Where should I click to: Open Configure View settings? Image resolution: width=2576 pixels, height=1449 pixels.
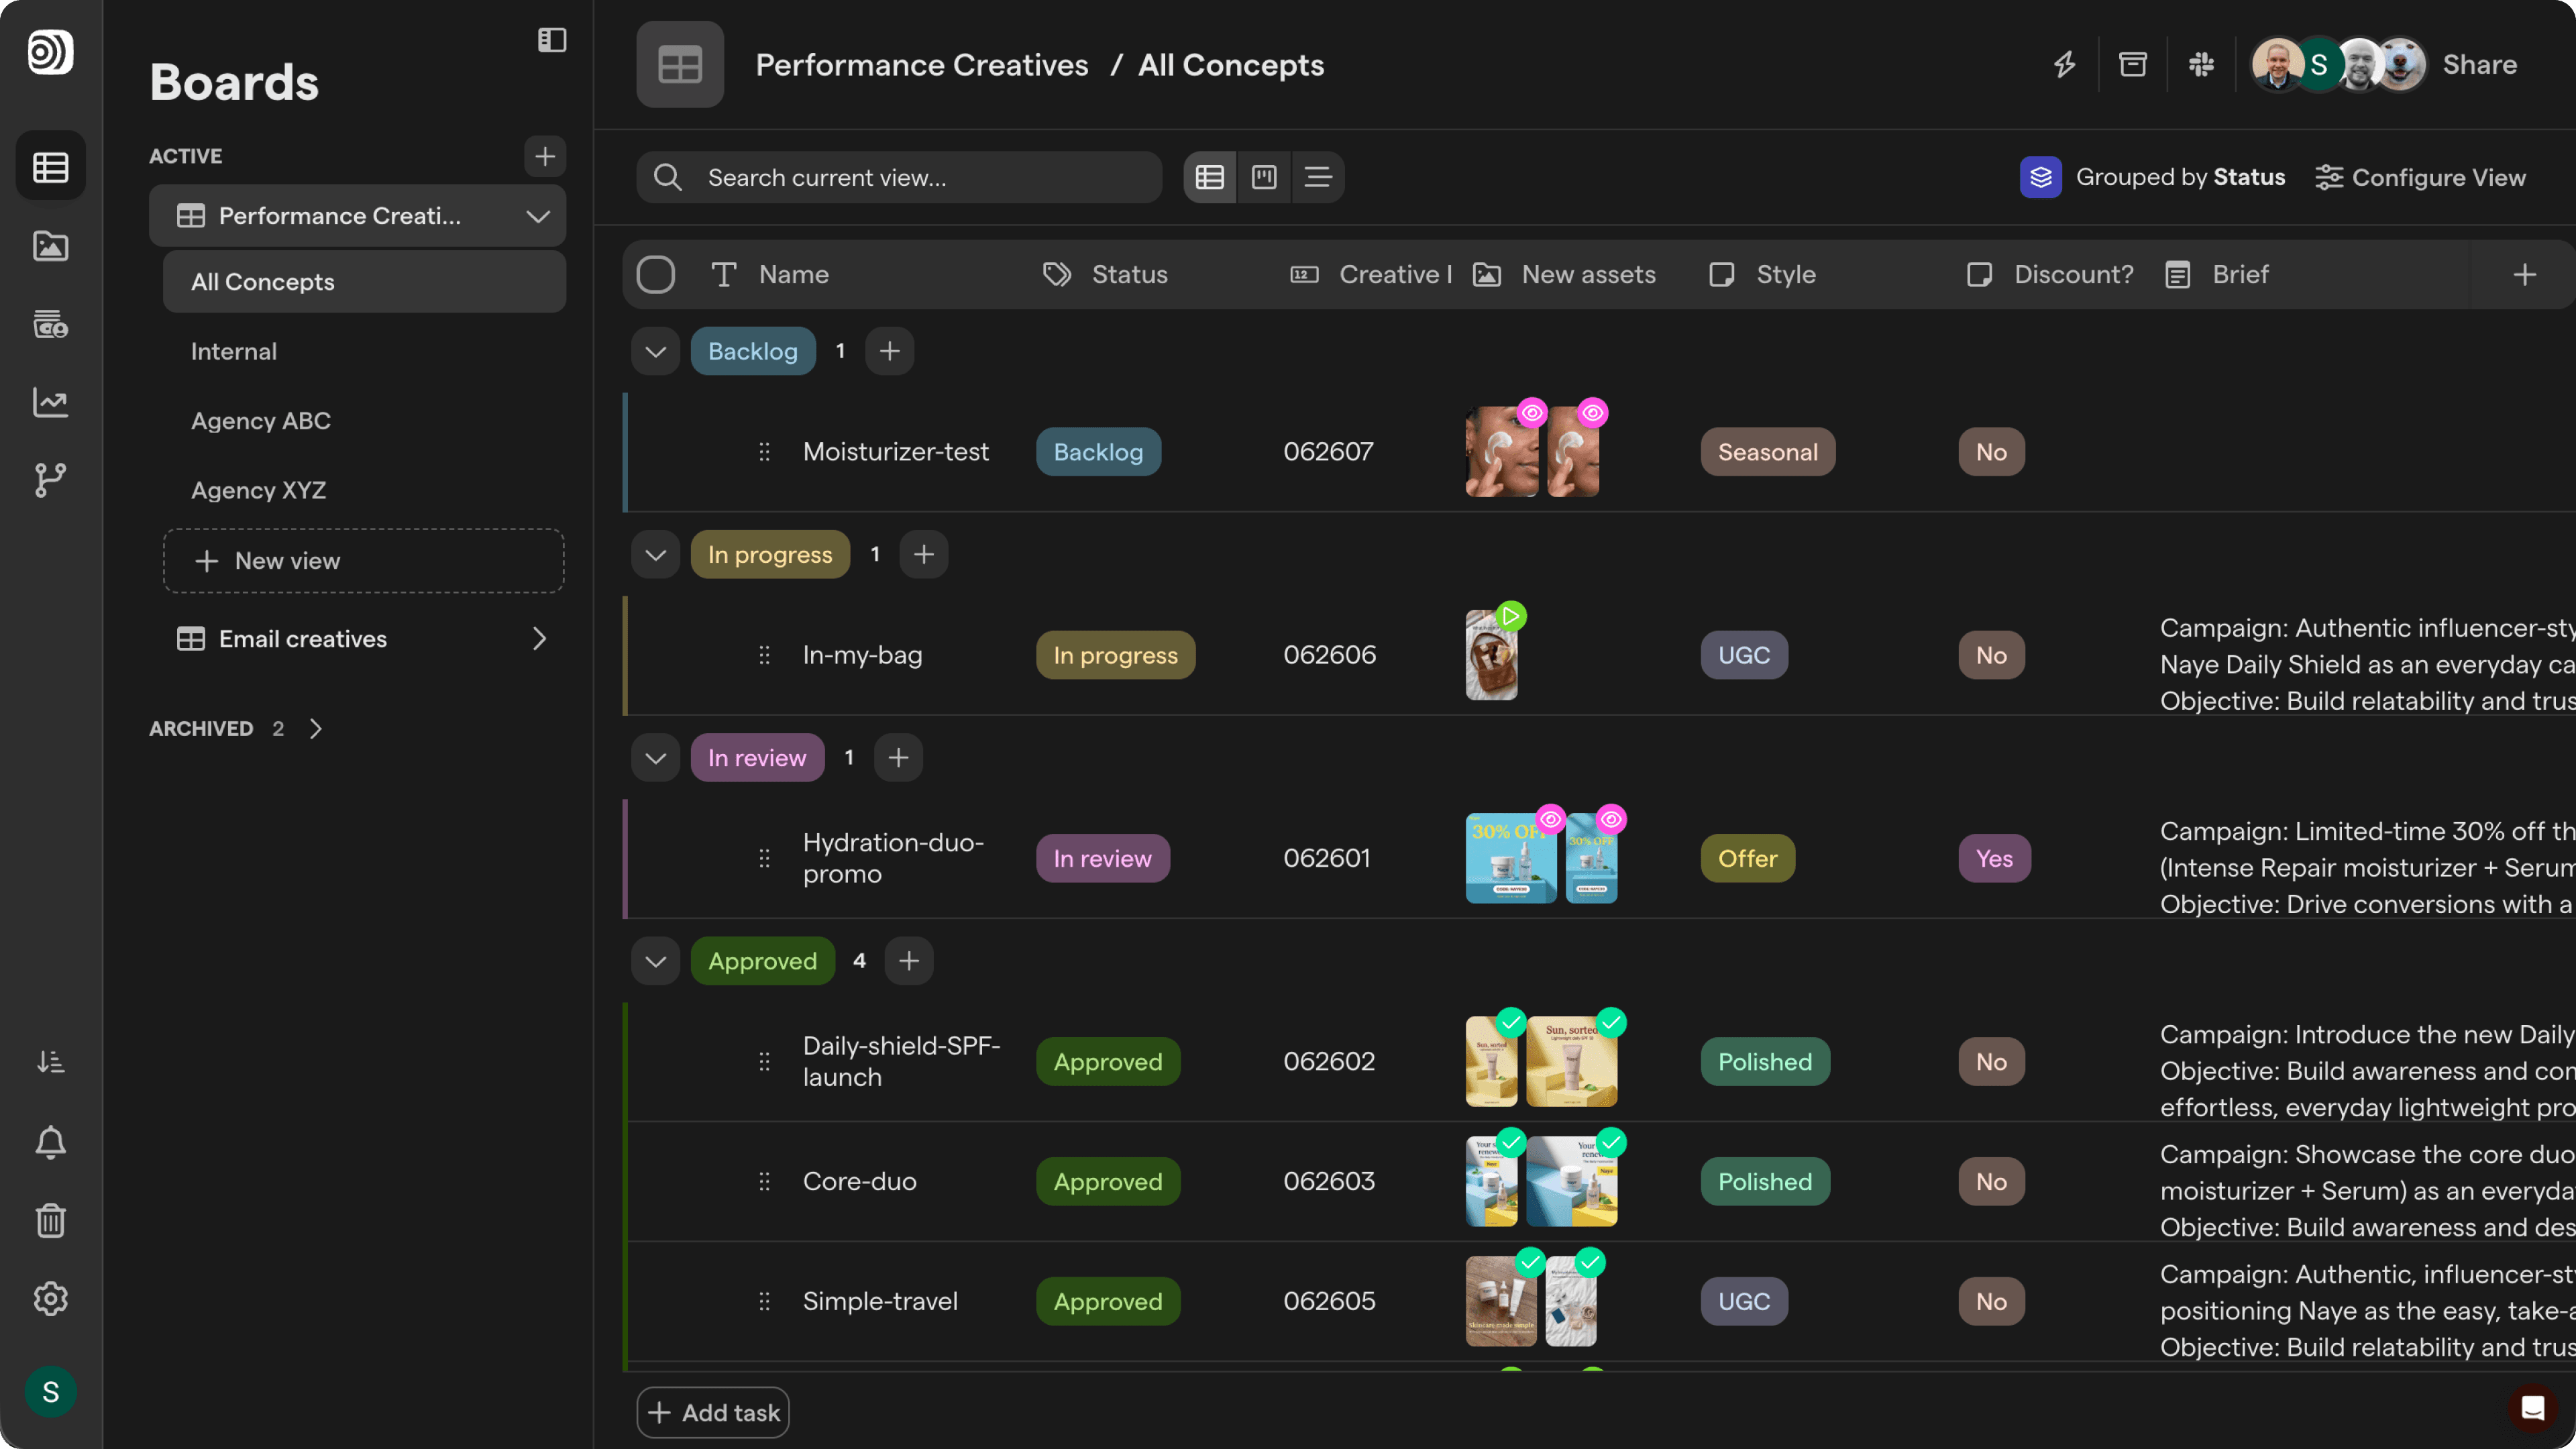pos(2421,177)
